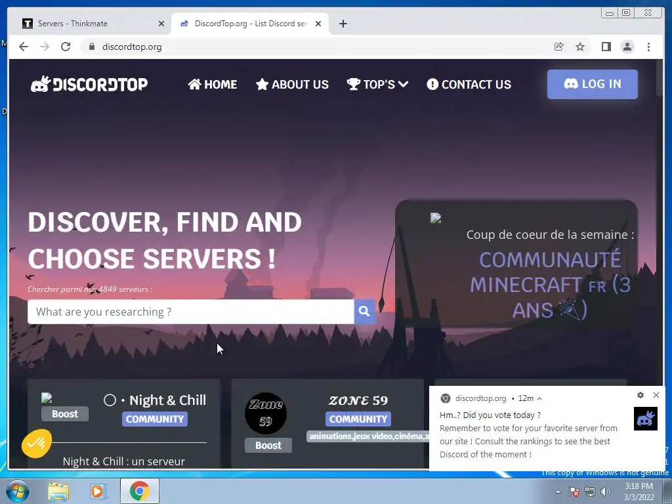Focus the 'What are you researching ?' field
The height and width of the screenshot is (504, 672).
[x=191, y=312]
